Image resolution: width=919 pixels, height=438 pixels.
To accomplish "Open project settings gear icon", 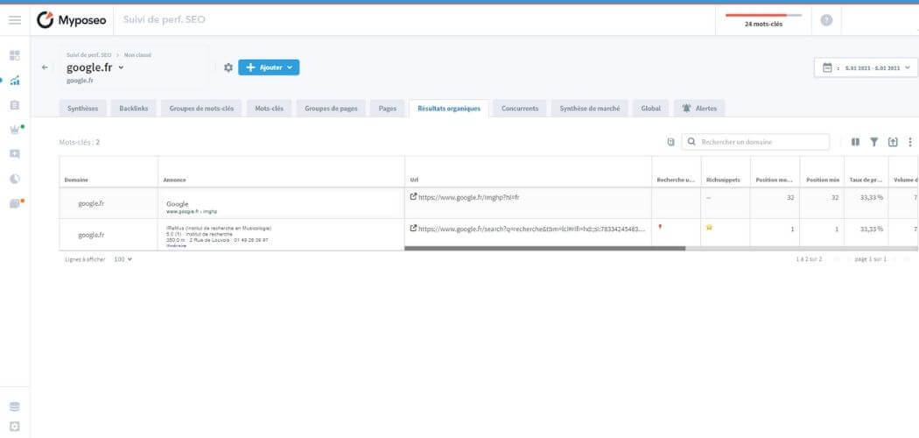I will [x=228, y=67].
